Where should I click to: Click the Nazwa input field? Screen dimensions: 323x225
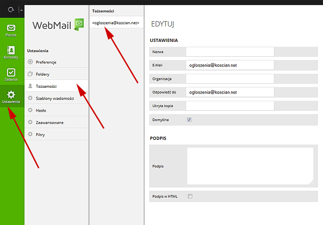click(230, 52)
